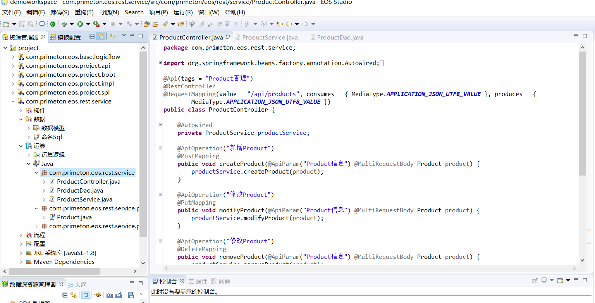Switch to the ProductService.java editor tab
The height and width of the screenshot is (303, 595).
click(x=270, y=38)
